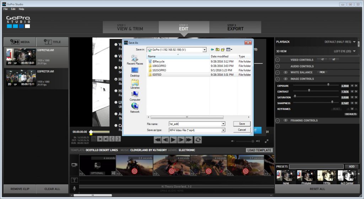Click the loop playback icon
This screenshot has width=364, height=199.
[198, 140]
